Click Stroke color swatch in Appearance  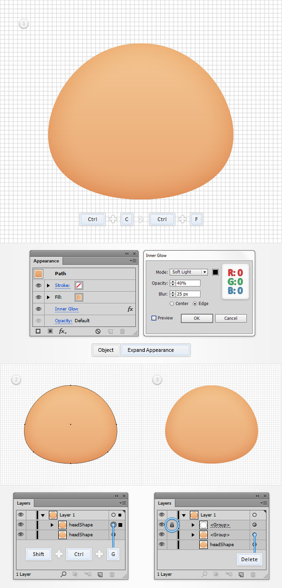click(x=79, y=286)
